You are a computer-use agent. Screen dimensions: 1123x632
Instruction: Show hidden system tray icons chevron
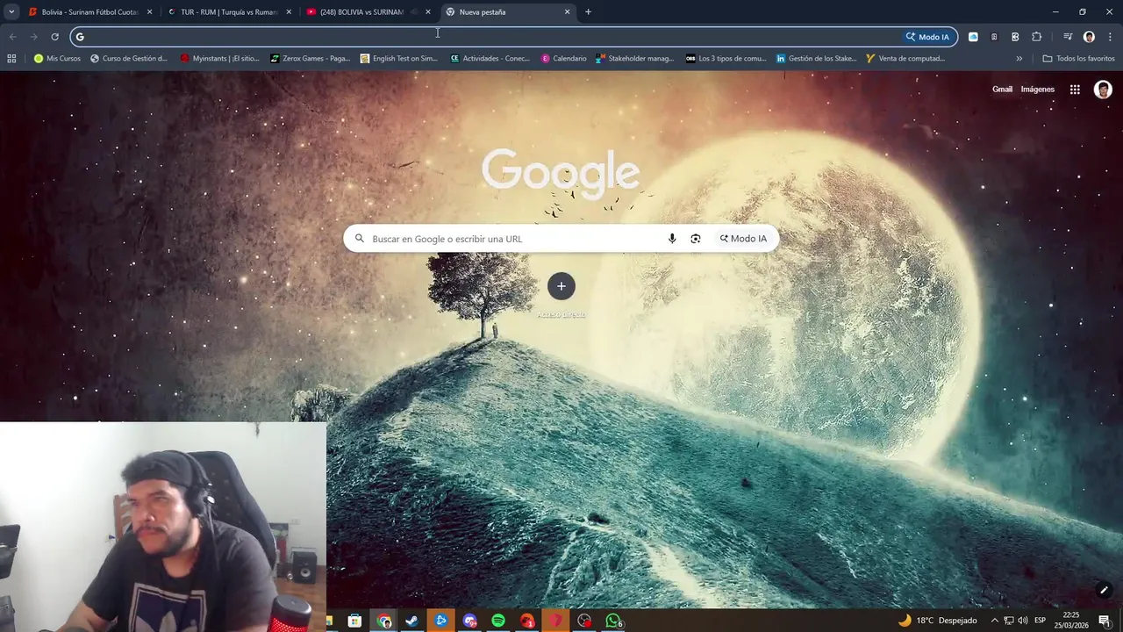click(994, 621)
